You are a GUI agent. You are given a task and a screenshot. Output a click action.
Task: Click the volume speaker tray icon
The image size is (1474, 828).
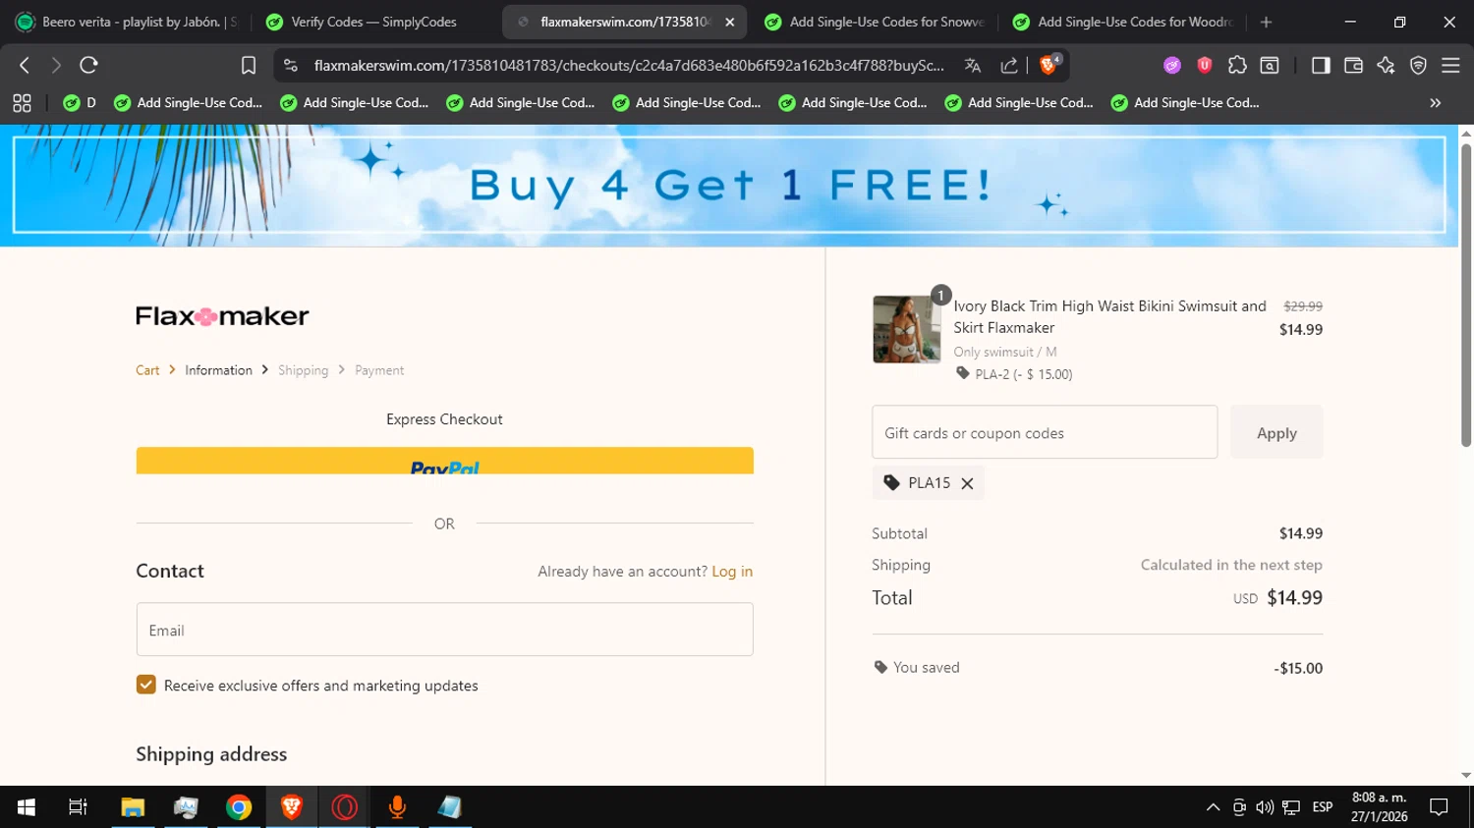1265,807
